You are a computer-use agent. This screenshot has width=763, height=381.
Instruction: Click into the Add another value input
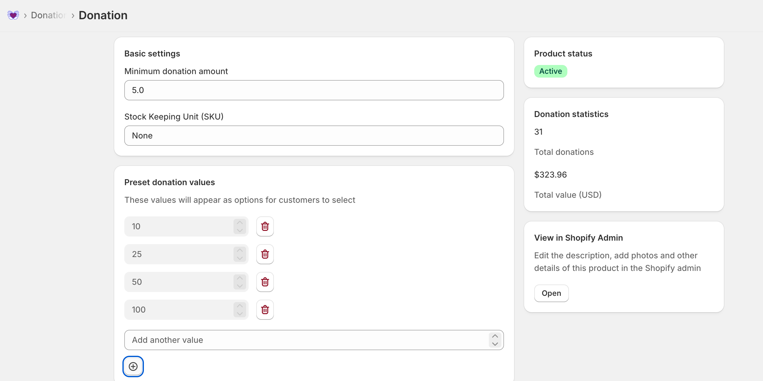(x=306, y=340)
